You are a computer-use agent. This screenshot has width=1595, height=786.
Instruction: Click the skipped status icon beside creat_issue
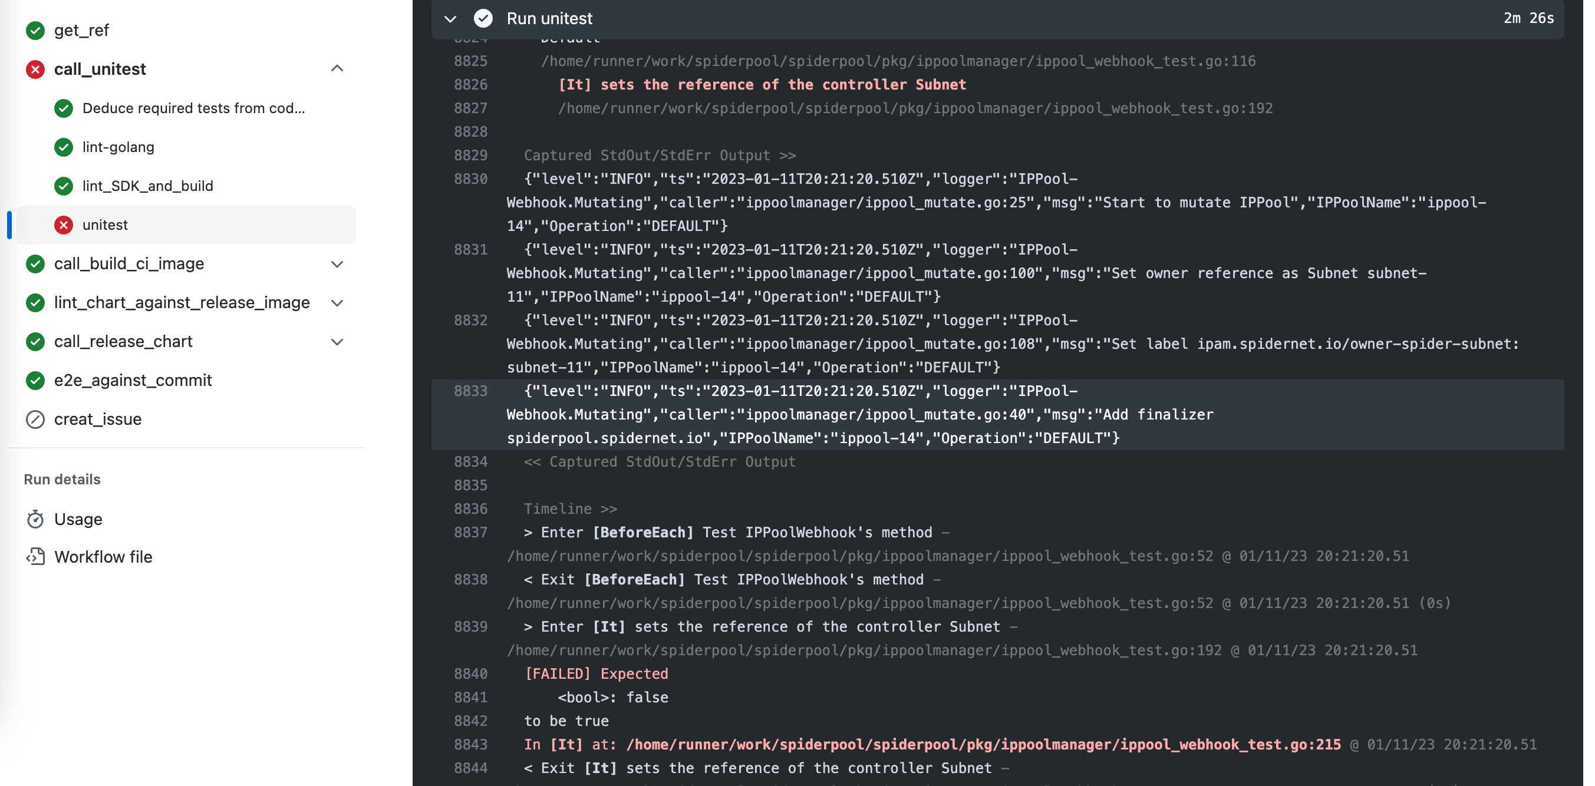35,419
